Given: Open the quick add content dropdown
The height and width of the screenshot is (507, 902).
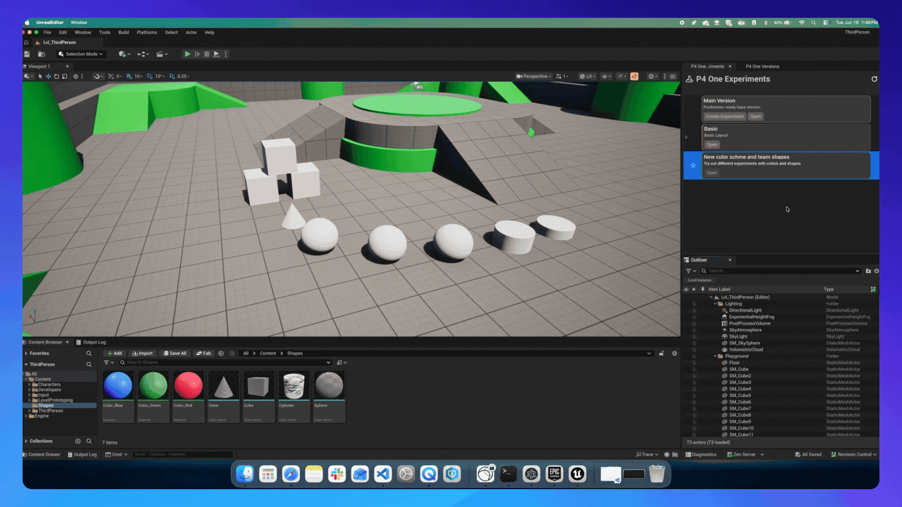Looking at the screenshot, I should 124,54.
